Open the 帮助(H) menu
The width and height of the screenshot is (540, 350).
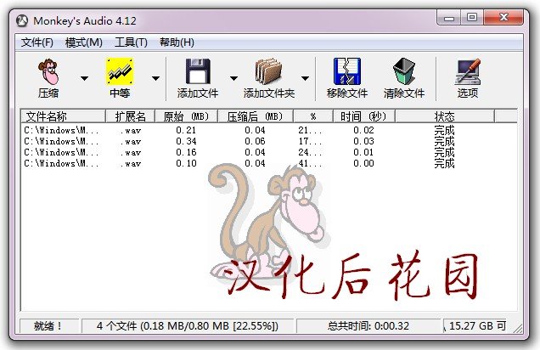(x=177, y=42)
